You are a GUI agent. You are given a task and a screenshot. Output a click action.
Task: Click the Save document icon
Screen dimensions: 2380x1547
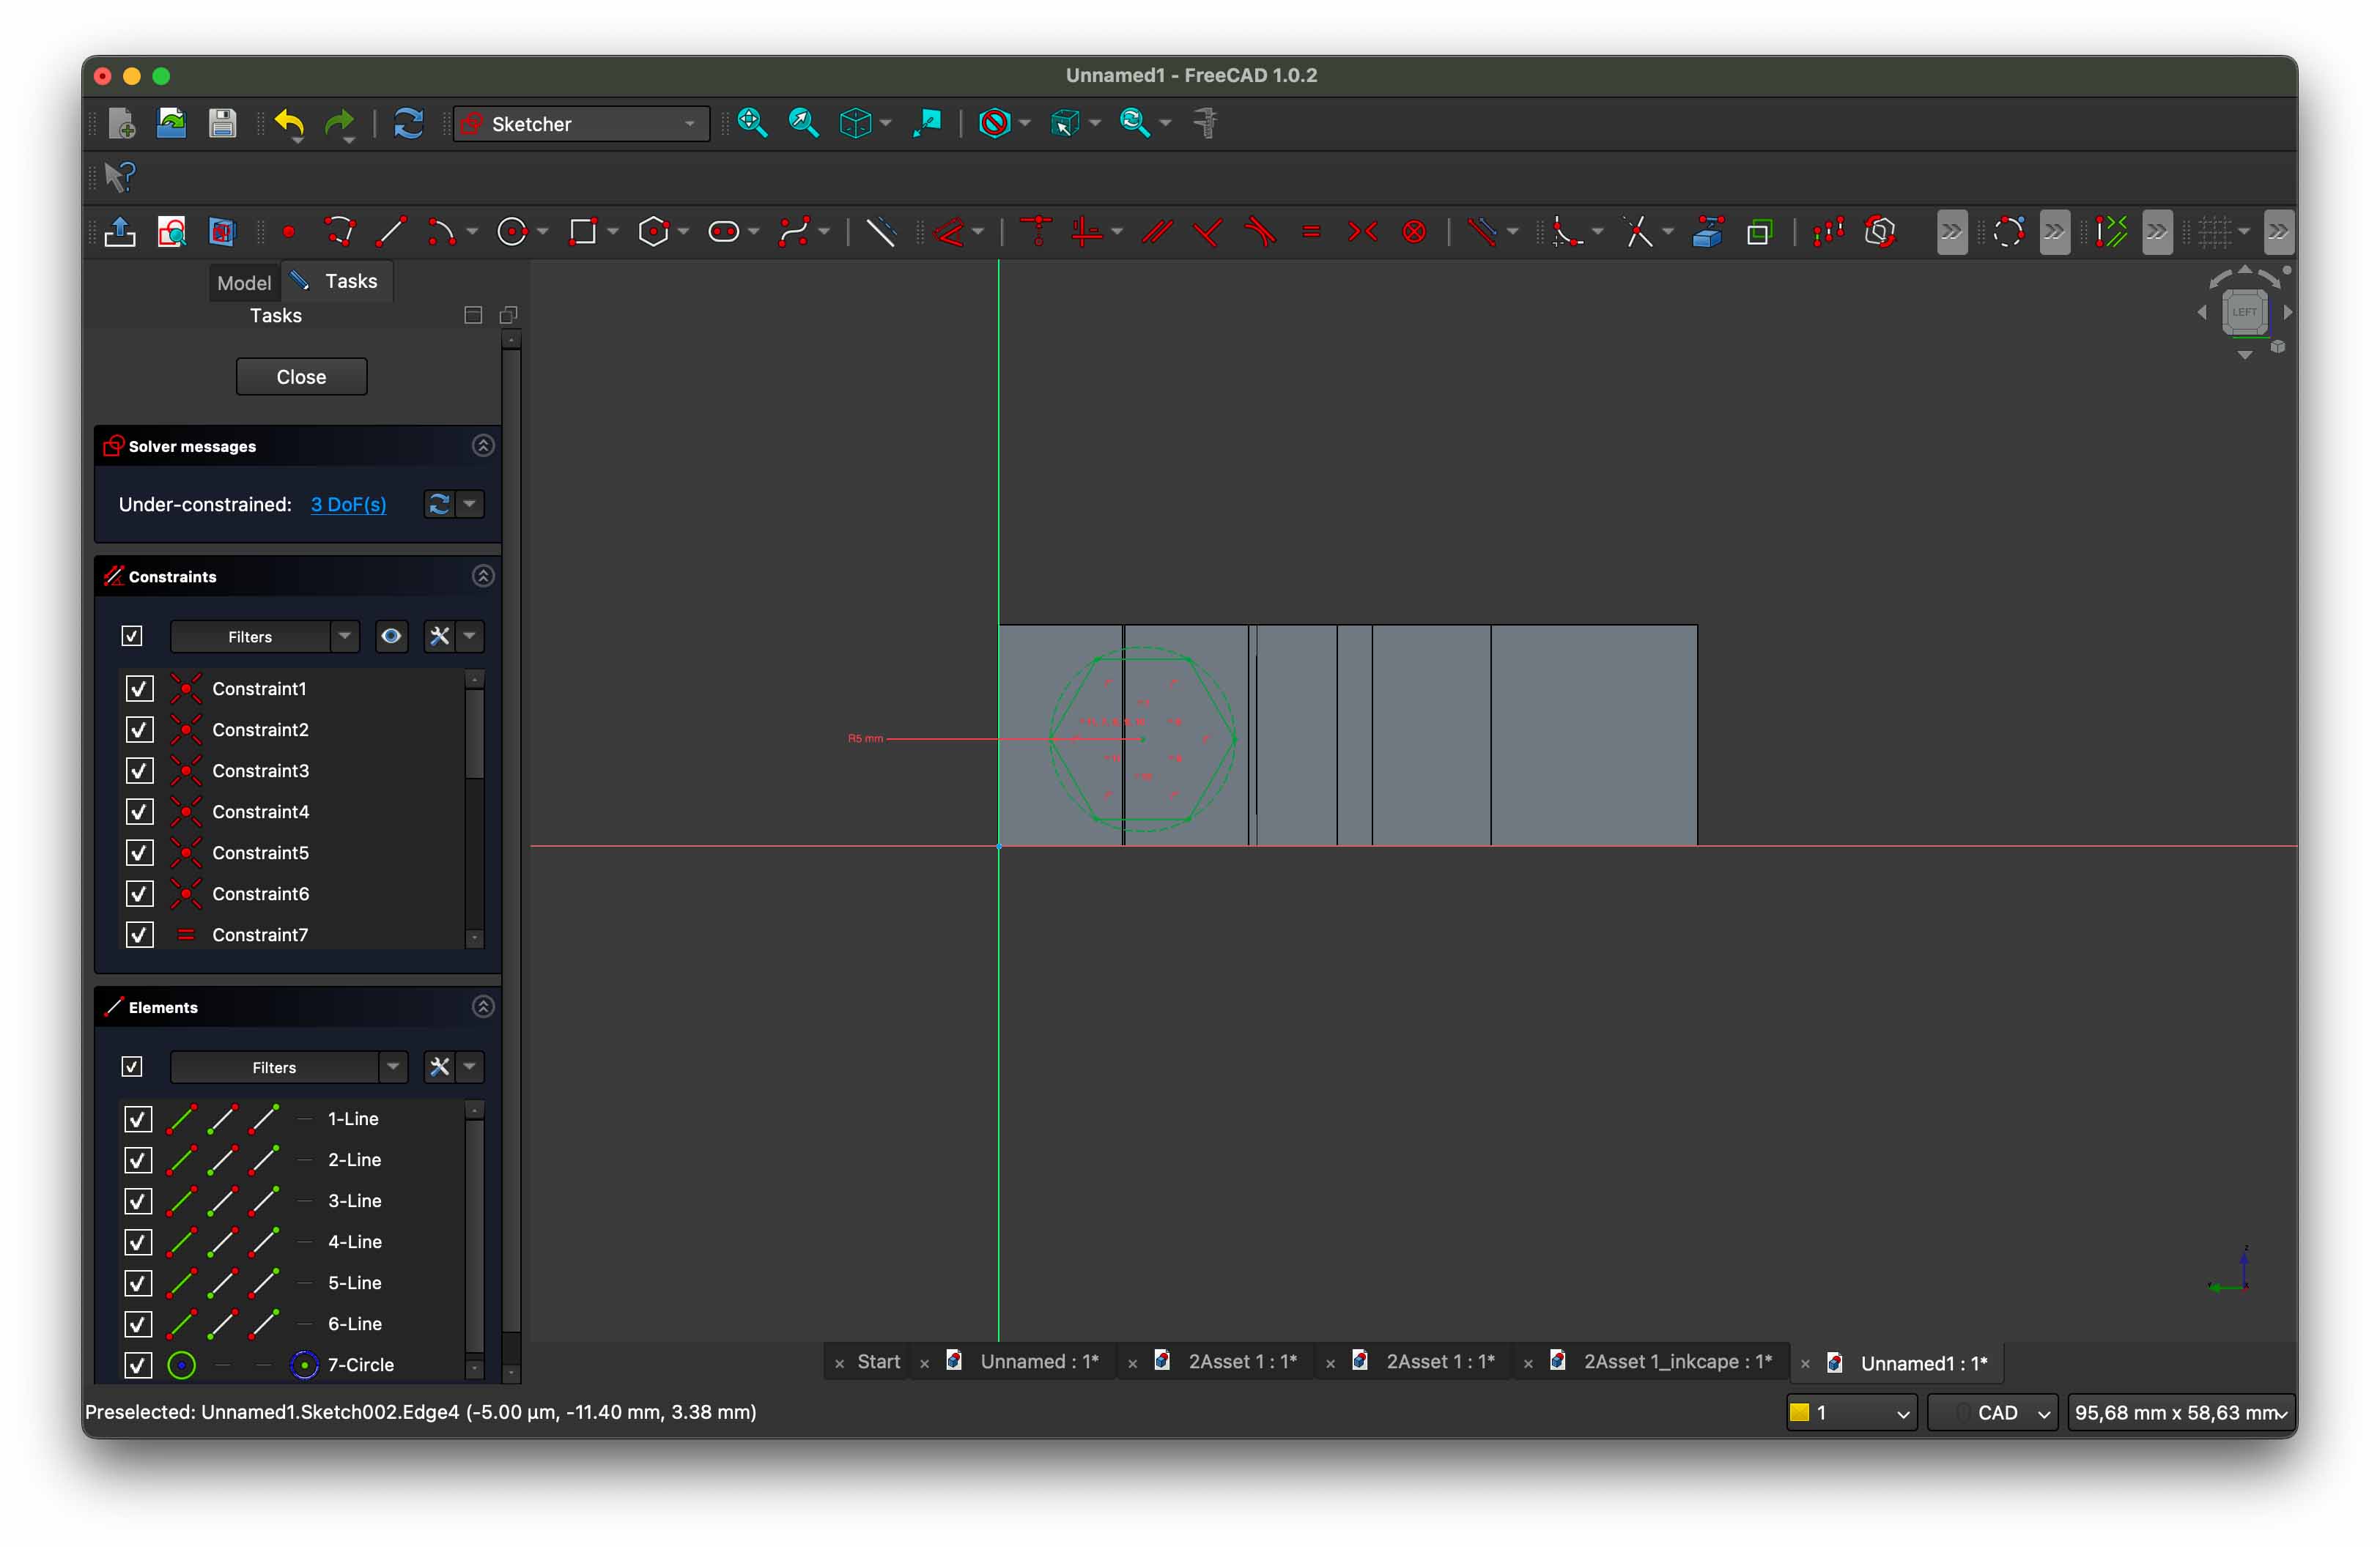[222, 124]
